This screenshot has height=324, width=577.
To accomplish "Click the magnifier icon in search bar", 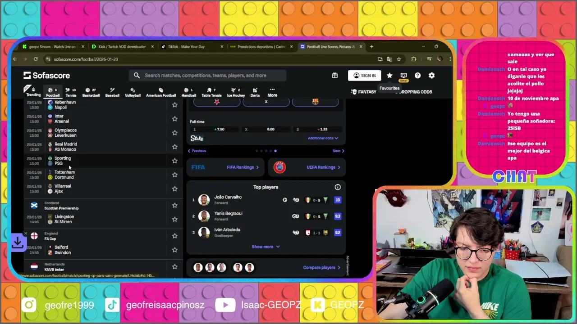I will 137,76.
